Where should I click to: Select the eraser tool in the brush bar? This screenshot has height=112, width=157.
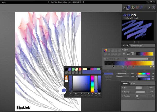tap(149, 8)
